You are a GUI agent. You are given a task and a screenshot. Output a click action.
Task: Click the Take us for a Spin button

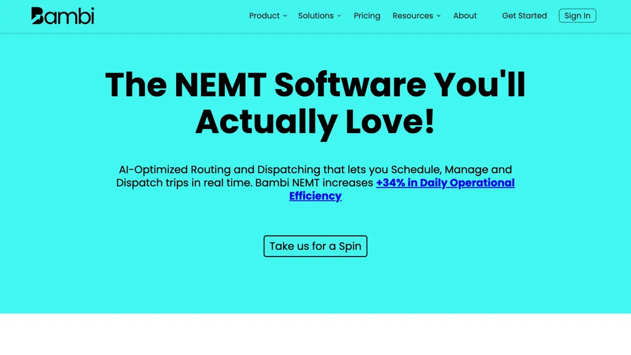point(315,246)
